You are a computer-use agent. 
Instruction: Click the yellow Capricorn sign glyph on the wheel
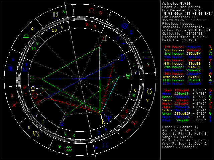point(36,133)
